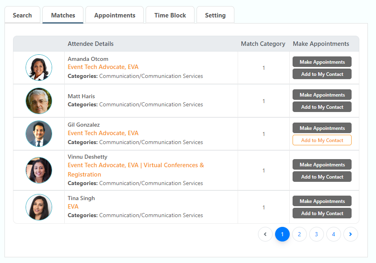Image resolution: width=376 pixels, height=263 pixels.
Task: Go to previous page arrow
Action: tap(265, 234)
